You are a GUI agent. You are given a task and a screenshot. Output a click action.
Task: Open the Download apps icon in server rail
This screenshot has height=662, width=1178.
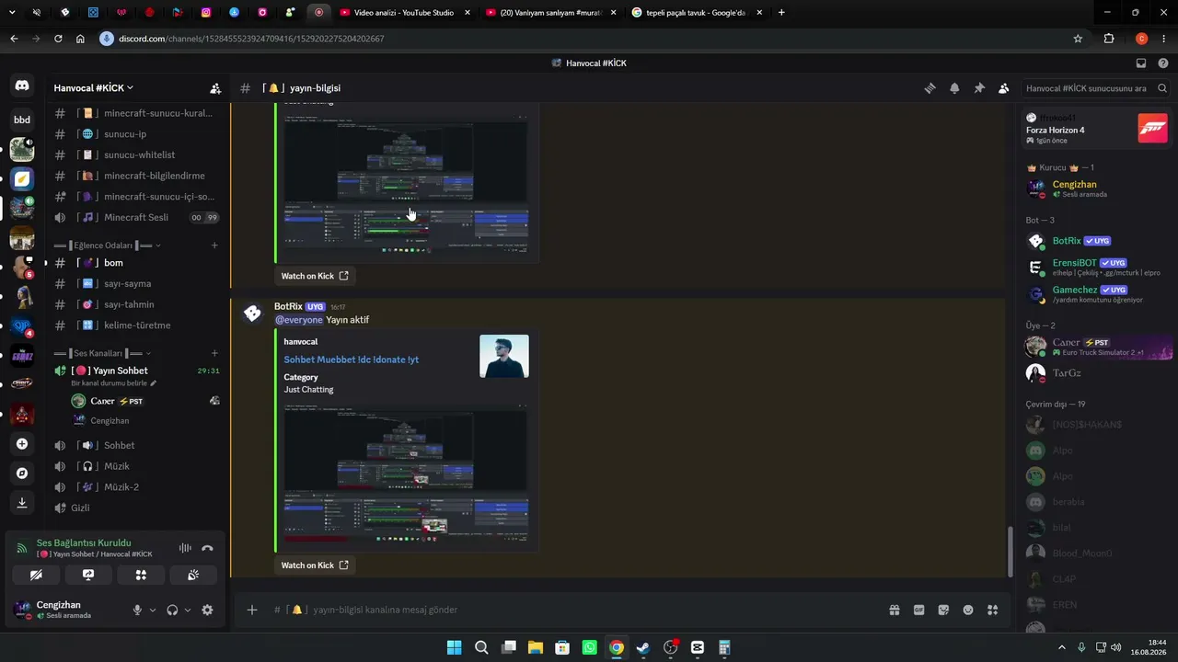tap(22, 503)
